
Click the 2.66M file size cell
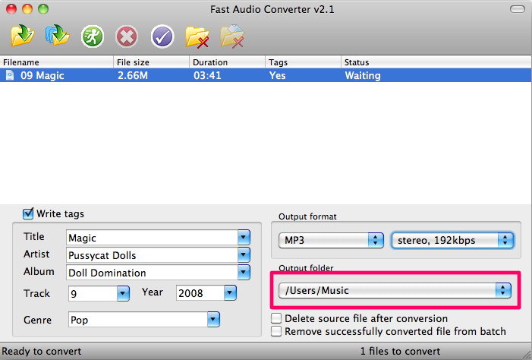click(133, 75)
